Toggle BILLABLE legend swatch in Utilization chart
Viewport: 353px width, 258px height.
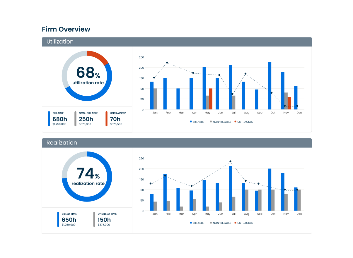tap(191, 122)
